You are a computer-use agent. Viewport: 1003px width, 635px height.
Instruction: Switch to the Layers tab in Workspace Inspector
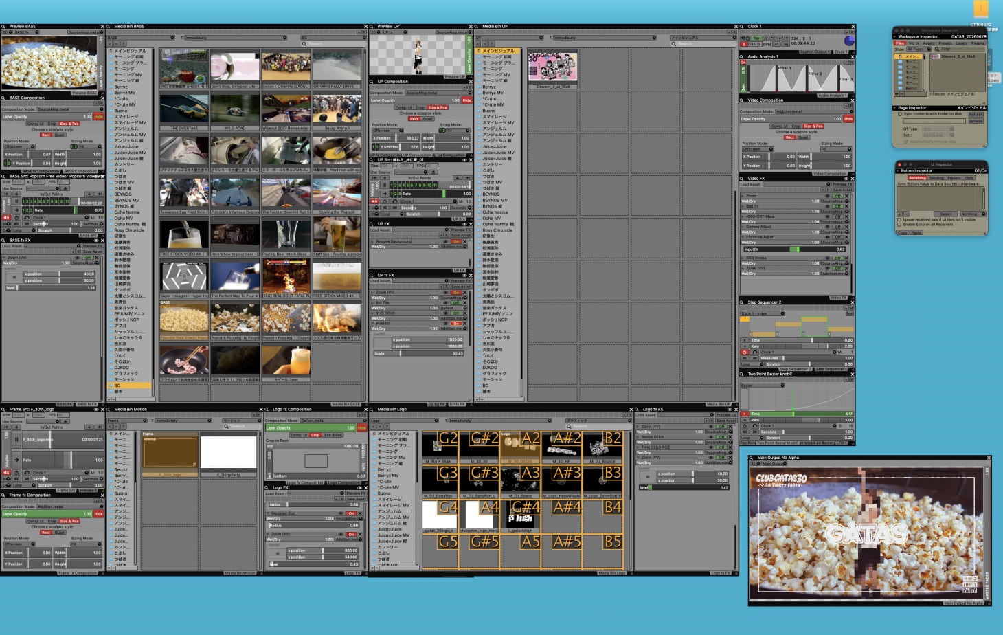[962, 43]
